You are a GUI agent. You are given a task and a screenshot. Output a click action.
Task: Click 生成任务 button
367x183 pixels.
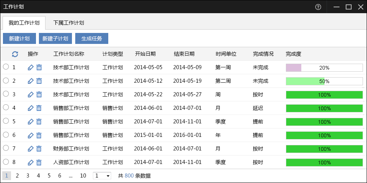point(92,38)
